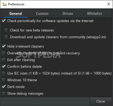Turn on Windows 10 theme
Screen dimensions: 113x106
[3, 80]
